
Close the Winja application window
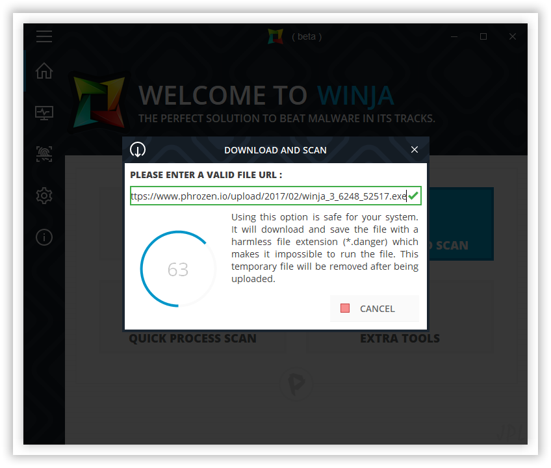click(x=513, y=36)
